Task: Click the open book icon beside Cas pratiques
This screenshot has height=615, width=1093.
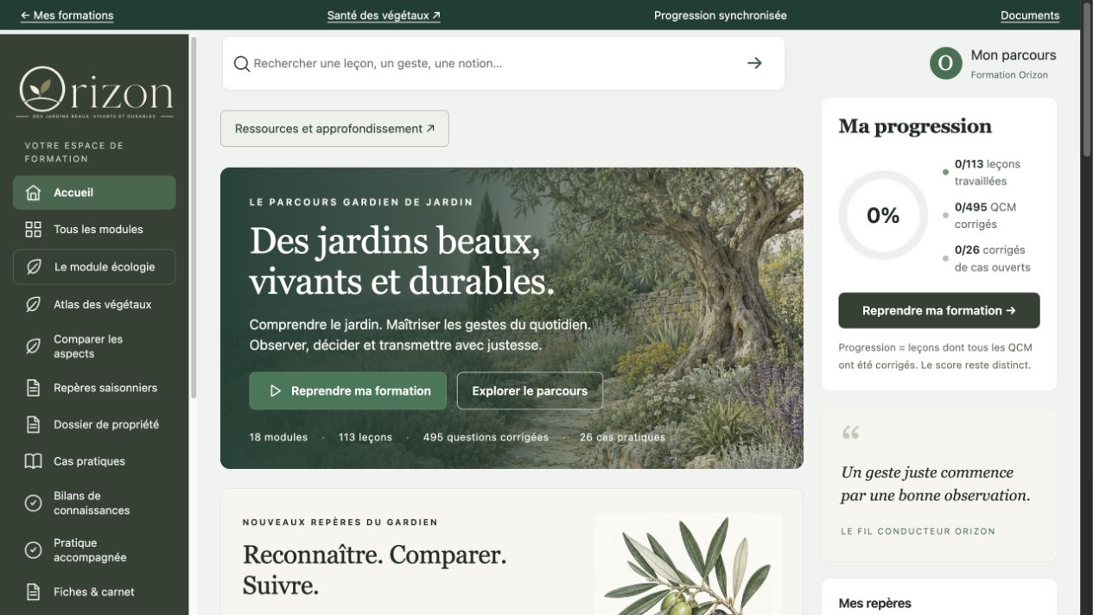Action: 33,461
